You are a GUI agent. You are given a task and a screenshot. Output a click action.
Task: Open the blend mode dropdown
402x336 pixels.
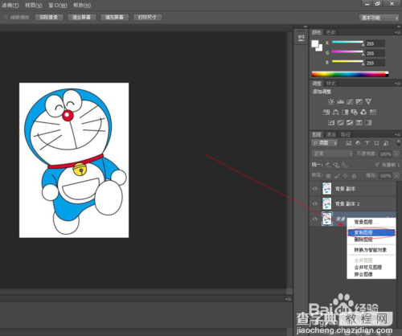pyautogui.click(x=332, y=154)
